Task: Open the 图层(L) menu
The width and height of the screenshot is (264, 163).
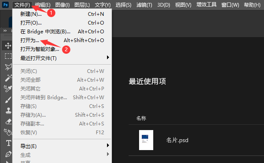Action: click(82, 5)
